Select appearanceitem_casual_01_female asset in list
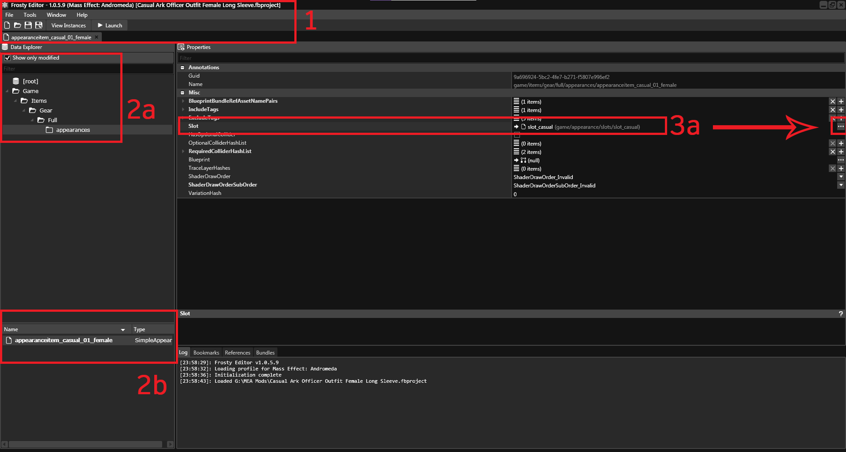The width and height of the screenshot is (846, 452). coord(63,340)
